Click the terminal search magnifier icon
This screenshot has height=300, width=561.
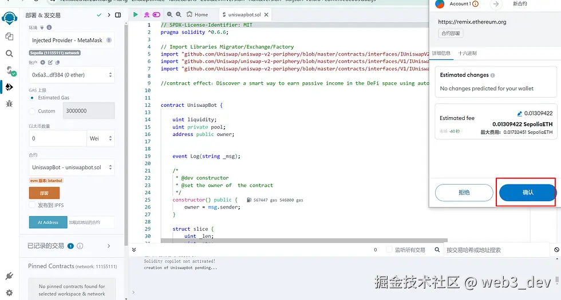point(437,250)
